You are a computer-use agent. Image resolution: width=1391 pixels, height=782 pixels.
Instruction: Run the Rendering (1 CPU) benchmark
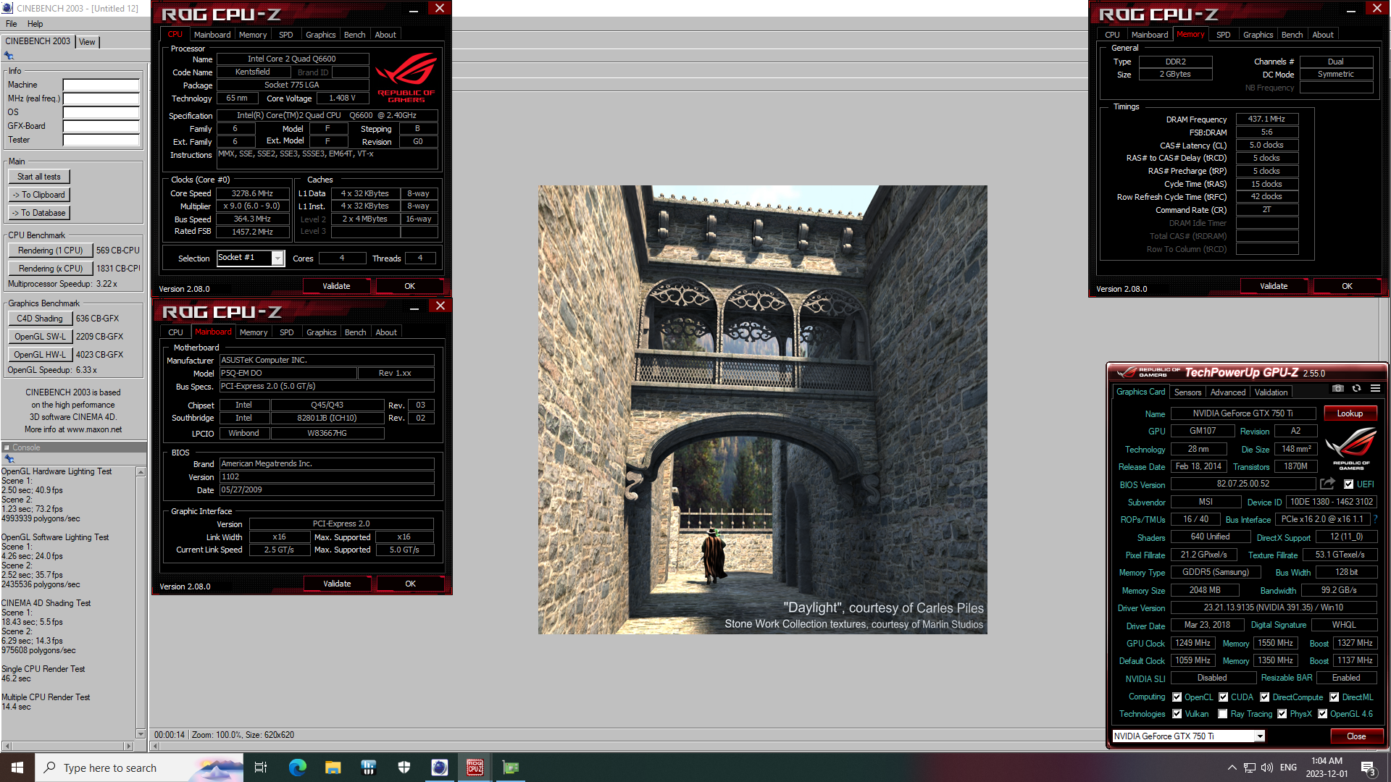tap(51, 251)
